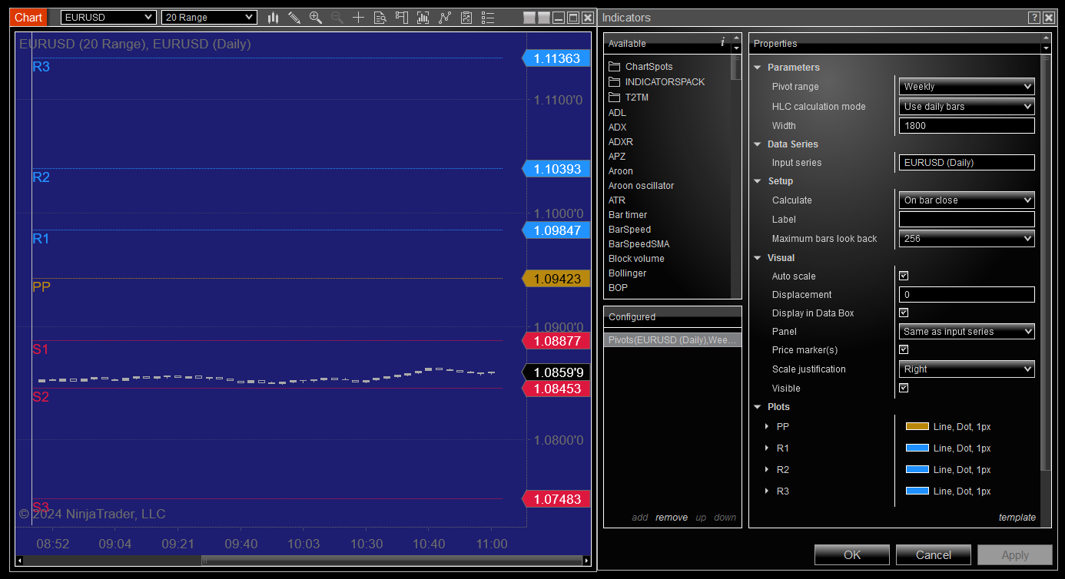This screenshot has width=1065, height=579.
Task: Click the Displacement input field
Action: pos(967,295)
